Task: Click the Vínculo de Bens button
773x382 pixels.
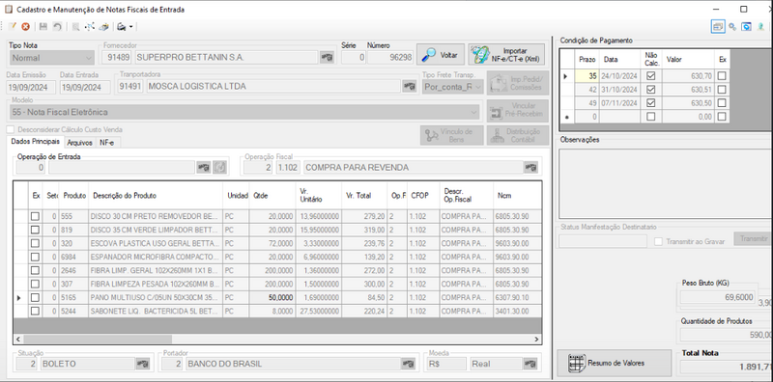Action: [451, 135]
